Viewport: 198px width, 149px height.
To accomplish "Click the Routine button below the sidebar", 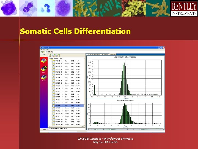I will tap(44, 129).
